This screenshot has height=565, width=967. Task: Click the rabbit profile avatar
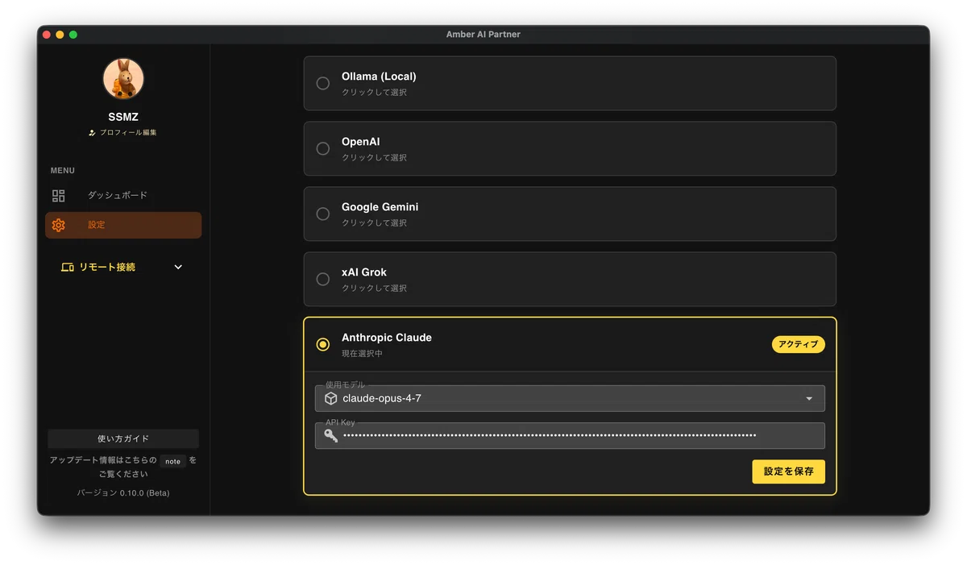(x=123, y=79)
